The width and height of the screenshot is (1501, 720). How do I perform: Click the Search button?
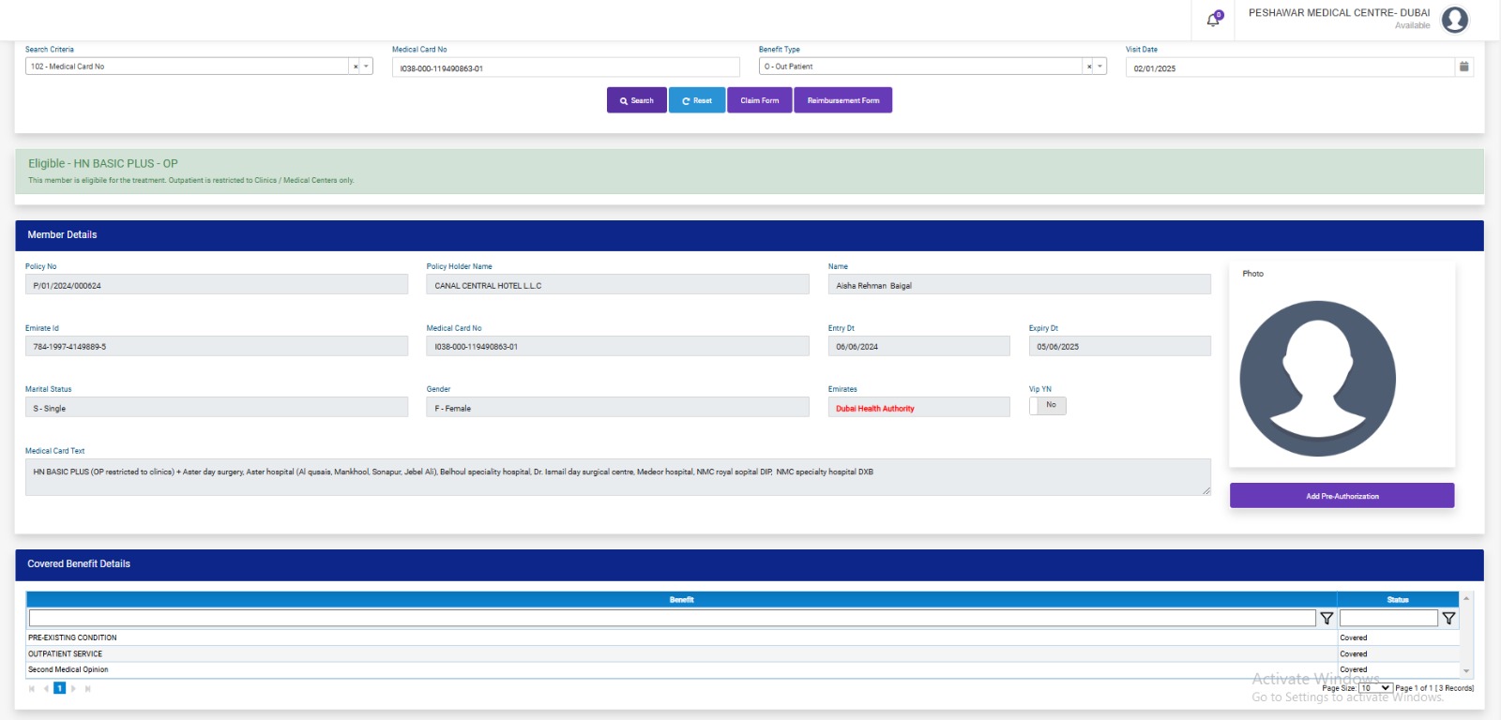636,100
